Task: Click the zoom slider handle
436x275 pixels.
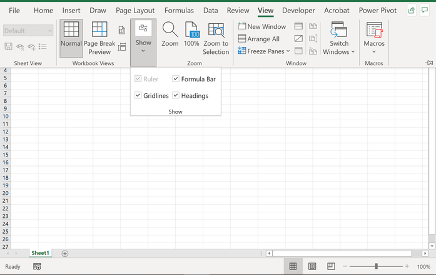Action: pyautogui.click(x=376, y=266)
